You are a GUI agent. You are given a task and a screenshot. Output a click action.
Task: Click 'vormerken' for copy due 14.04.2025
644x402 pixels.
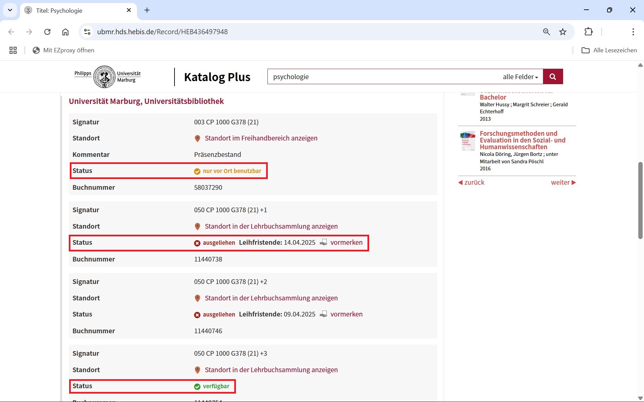tap(346, 242)
